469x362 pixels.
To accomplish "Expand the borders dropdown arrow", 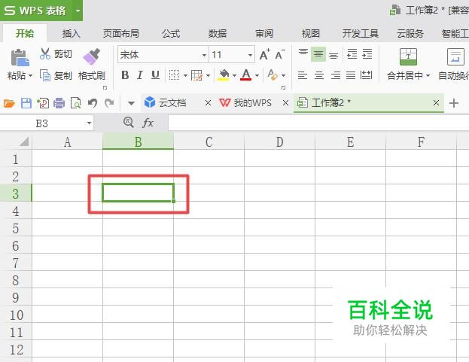I will (x=185, y=75).
